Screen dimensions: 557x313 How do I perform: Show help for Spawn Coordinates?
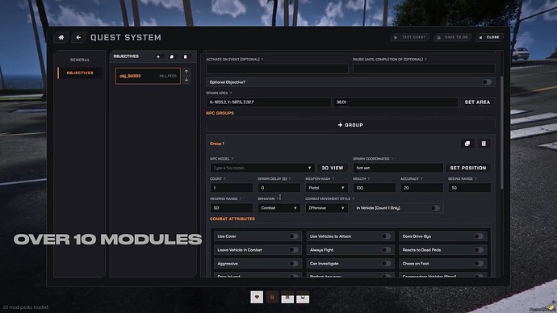coord(392,159)
